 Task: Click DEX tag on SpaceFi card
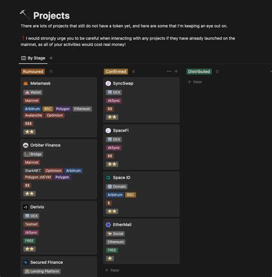[114, 139]
